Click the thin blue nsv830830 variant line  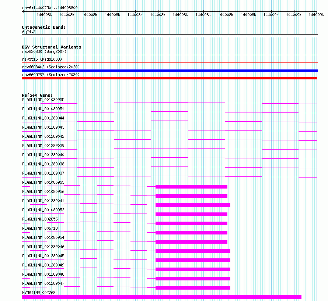(170, 55)
